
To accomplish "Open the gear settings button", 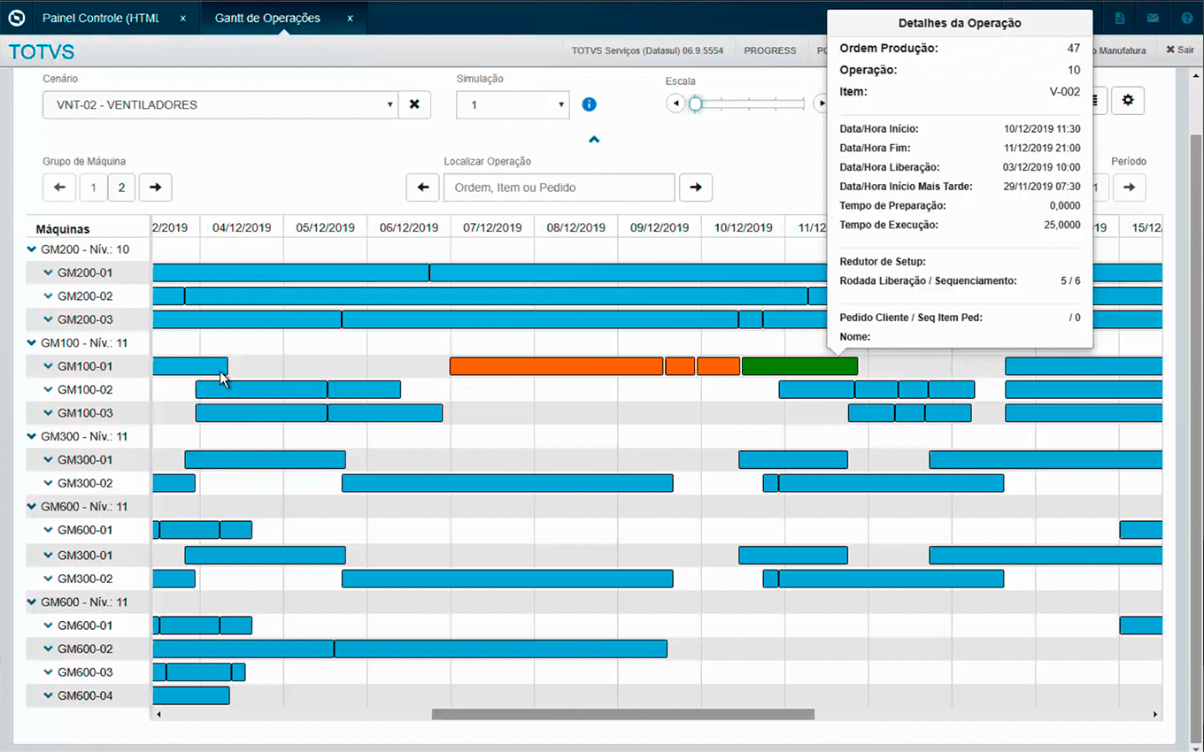I will click(1127, 101).
